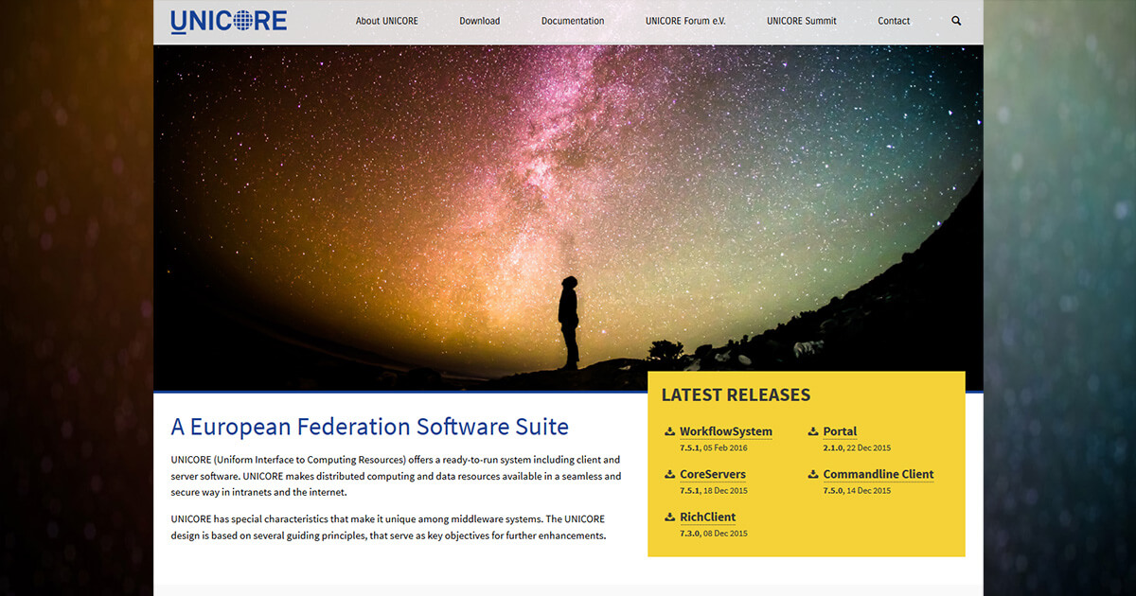This screenshot has height=596, width=1136.
Task: Open the Download section
Action: coord(479,20)
